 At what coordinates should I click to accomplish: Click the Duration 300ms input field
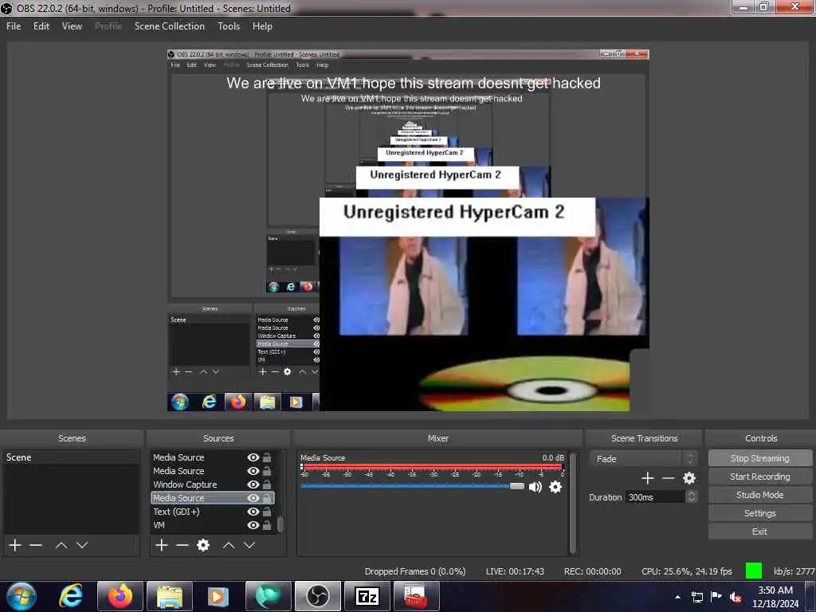[656, 497]
